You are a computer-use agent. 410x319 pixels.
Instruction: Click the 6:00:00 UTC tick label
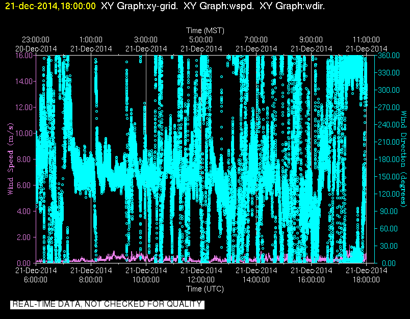tap(36, 280)
